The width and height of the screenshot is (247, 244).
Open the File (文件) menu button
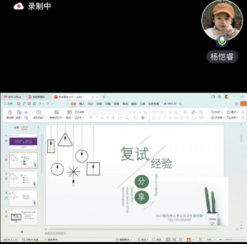coord(8,104)
